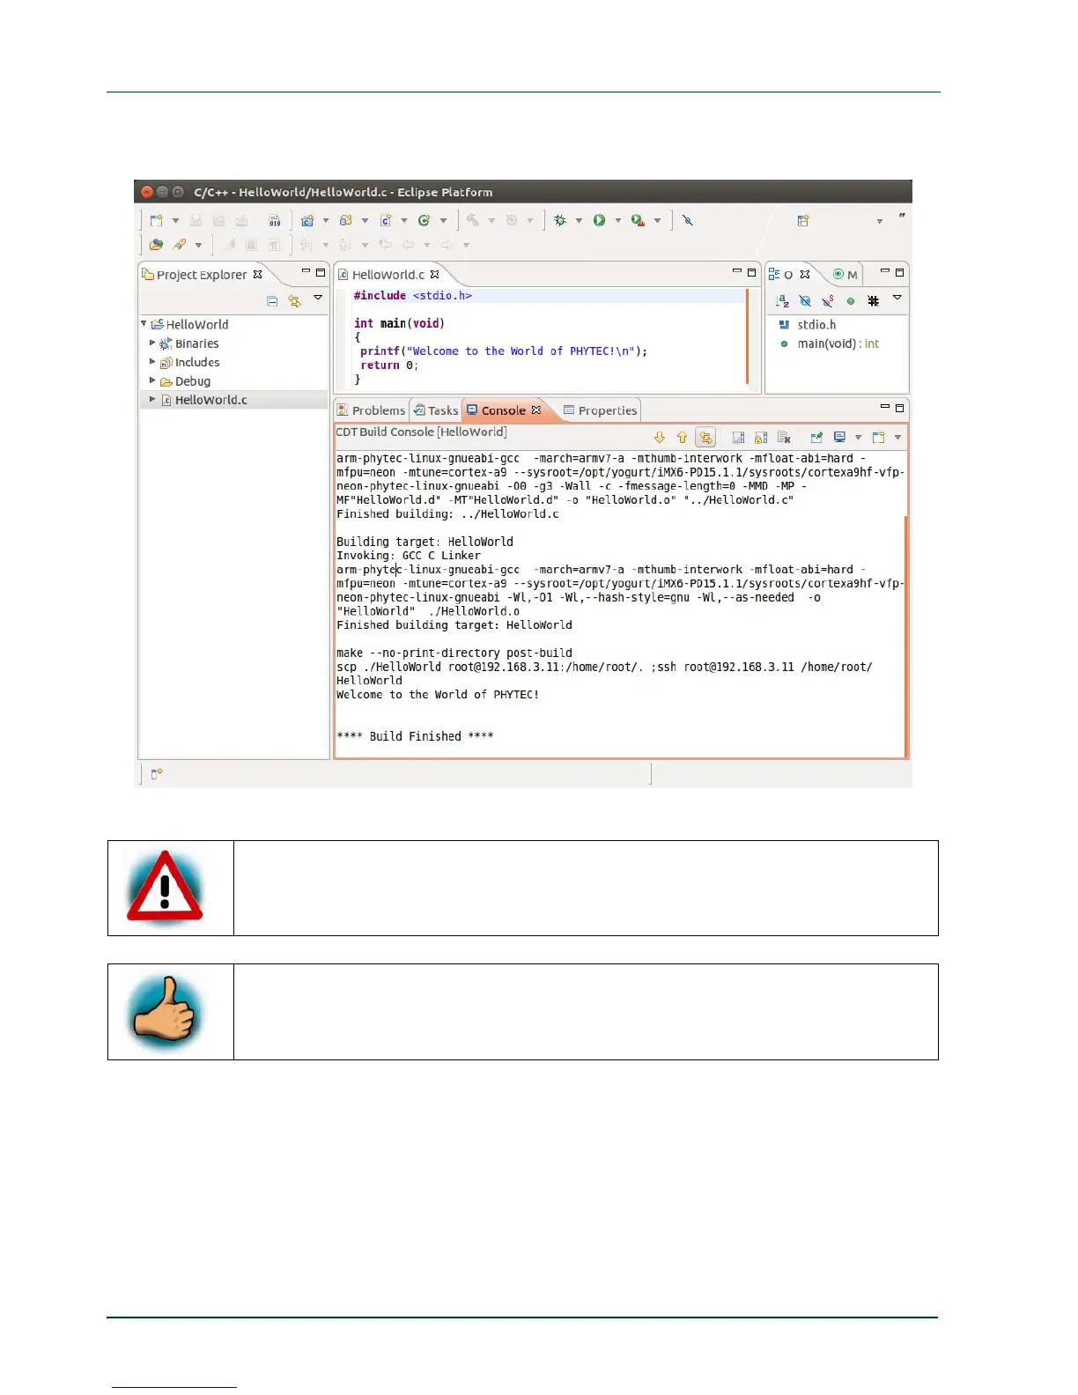Expand the Debug folder node
The height and width of the screenshot is (1395, 1078).
click(x=152, y=380)
